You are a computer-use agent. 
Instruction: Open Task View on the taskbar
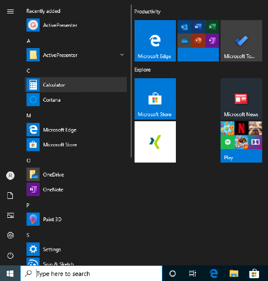point(193,273)
